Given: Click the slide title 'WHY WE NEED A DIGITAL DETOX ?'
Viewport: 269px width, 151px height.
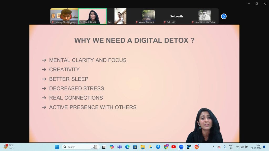Looking at the screenshot, I should pos(134,40).
